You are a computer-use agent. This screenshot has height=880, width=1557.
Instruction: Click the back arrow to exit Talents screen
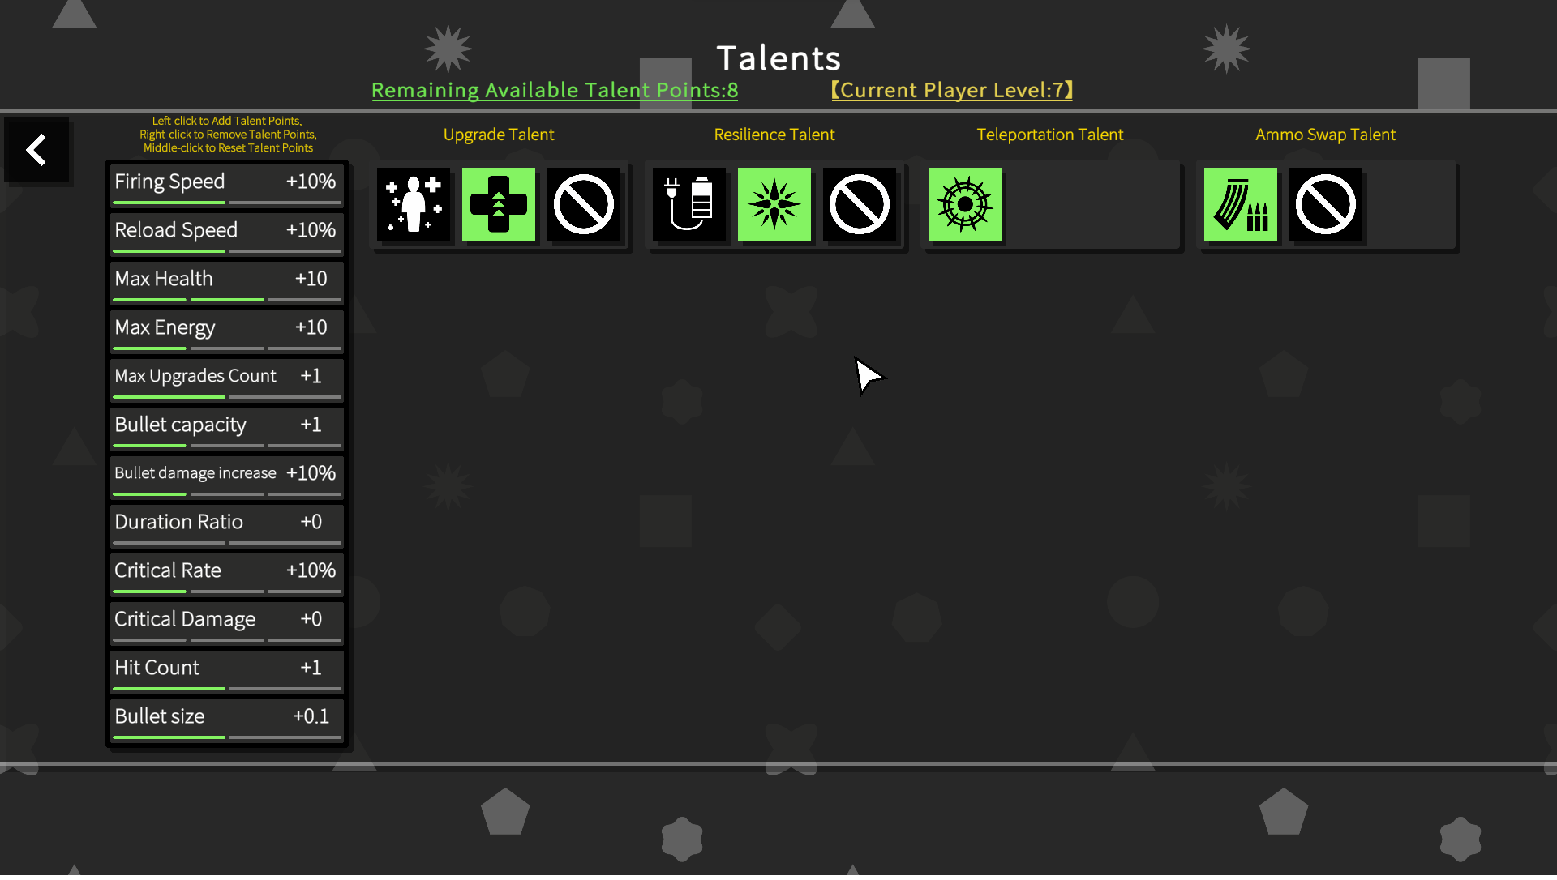tap(37, 151)
